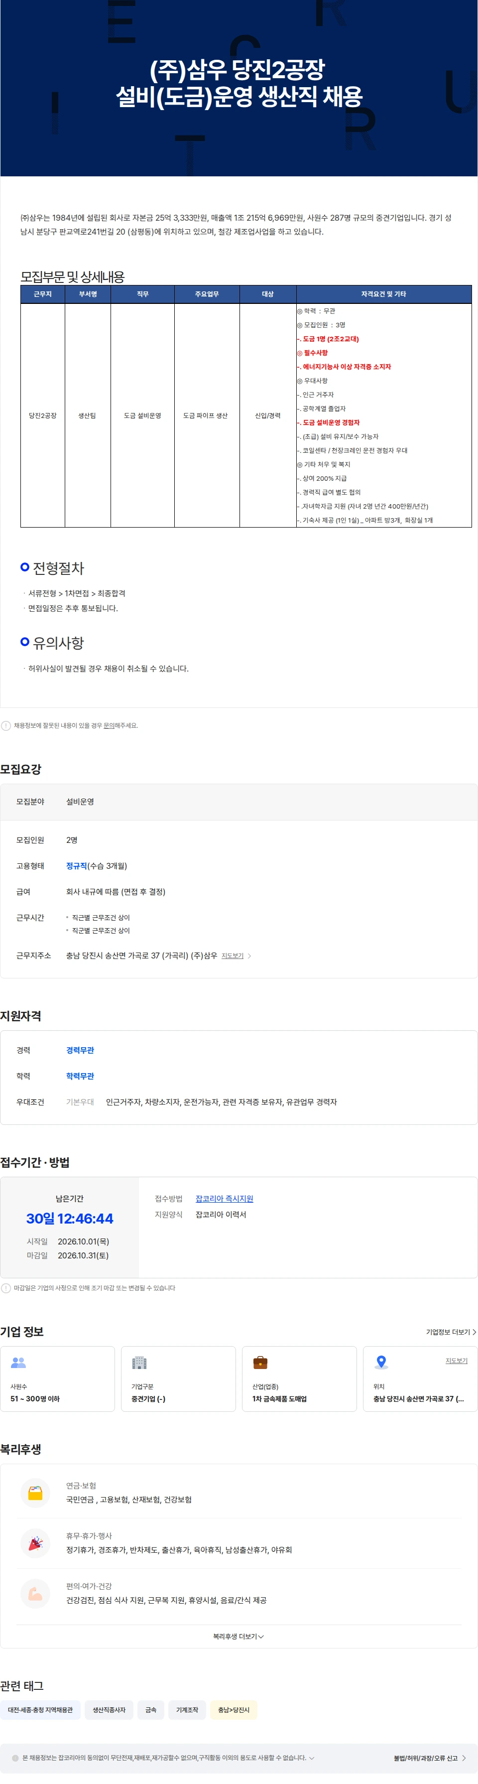Select the 금속 tag
Viewport: 478px width, 1784px height.
(x=151, y=1710)
